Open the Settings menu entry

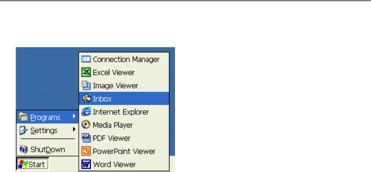[44, 130]
